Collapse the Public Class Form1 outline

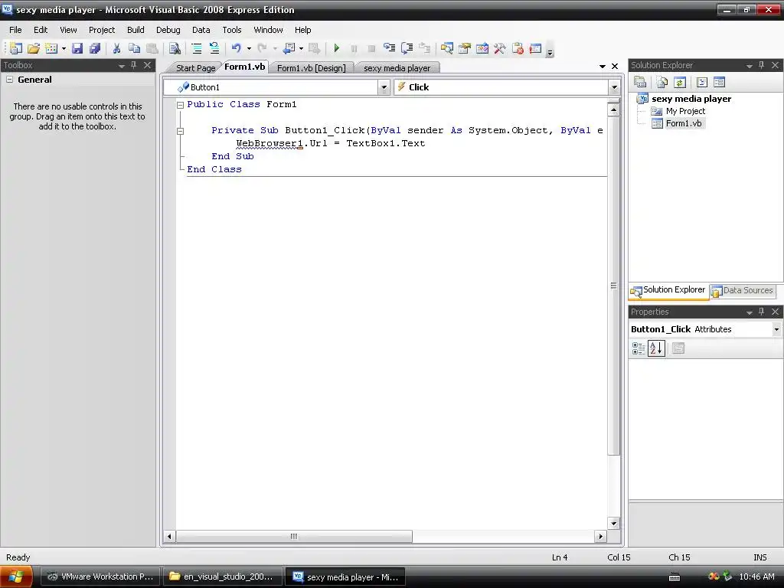click(x=181, y=105)
